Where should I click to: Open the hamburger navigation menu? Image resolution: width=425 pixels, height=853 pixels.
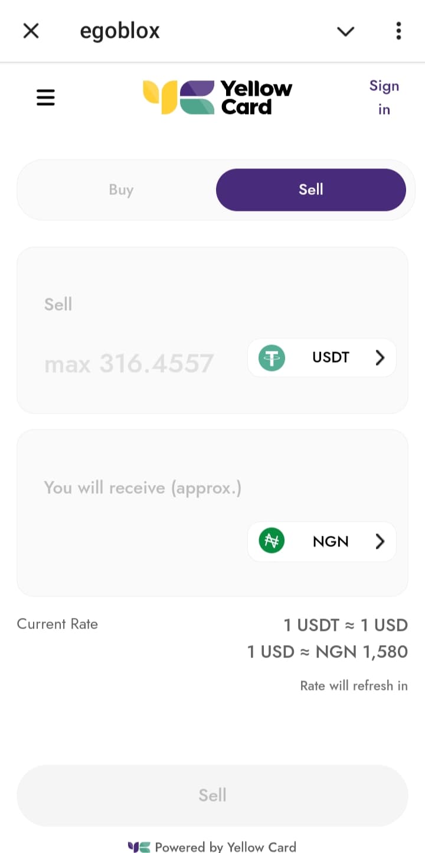45,97
